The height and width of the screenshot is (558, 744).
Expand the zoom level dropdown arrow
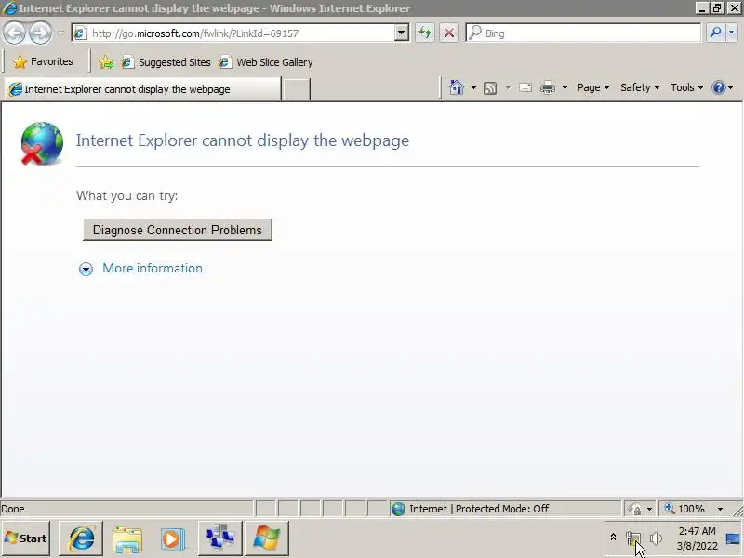coord(720,509)
